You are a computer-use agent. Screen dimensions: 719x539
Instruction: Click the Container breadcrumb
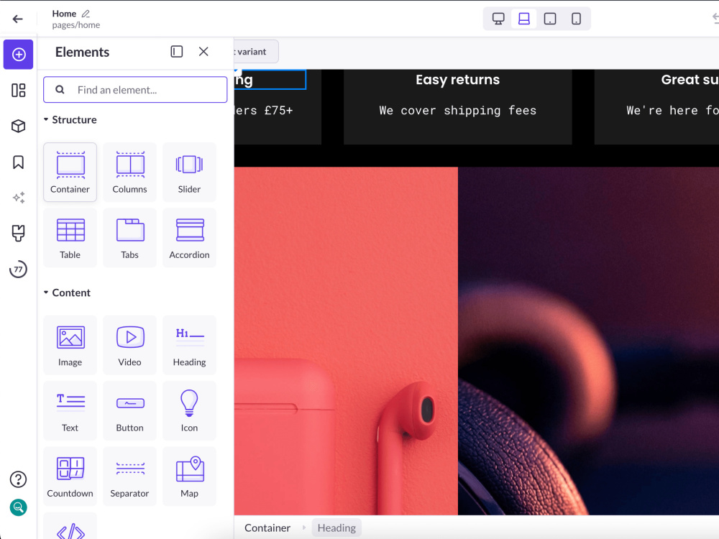pyautogui.click(x=267, y=528)
